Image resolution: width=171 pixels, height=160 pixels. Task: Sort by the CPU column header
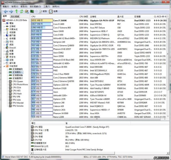pos(54,17)
